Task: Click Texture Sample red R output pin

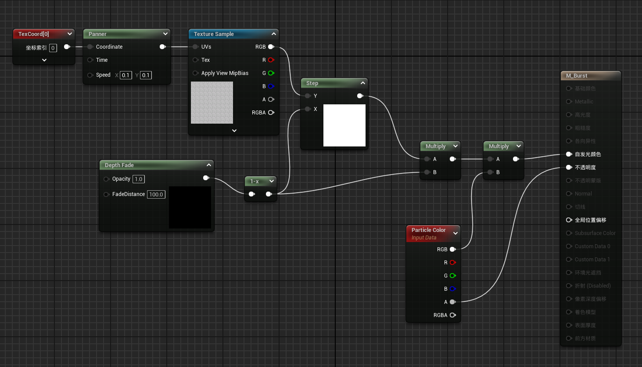Action: point(271,60)
